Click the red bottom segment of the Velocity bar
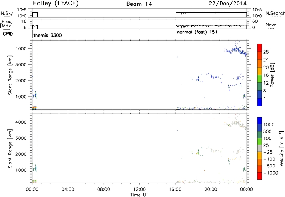Viewport: 285px width, 197px height. point(260,176)
